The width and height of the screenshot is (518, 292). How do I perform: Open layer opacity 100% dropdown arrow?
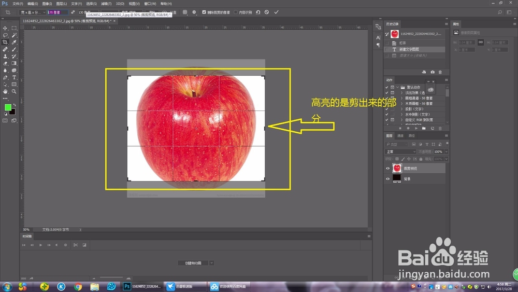point(447,151)
